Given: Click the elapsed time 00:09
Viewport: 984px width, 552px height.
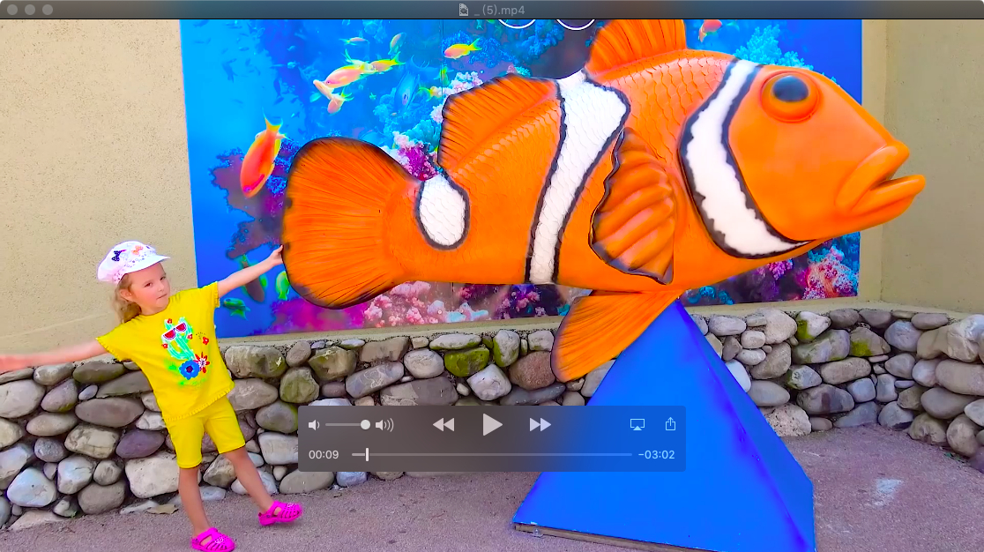Looking at the screenshot, I should (324, 454).
